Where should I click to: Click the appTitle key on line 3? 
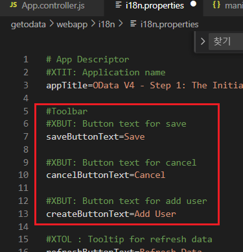(67, 85)
